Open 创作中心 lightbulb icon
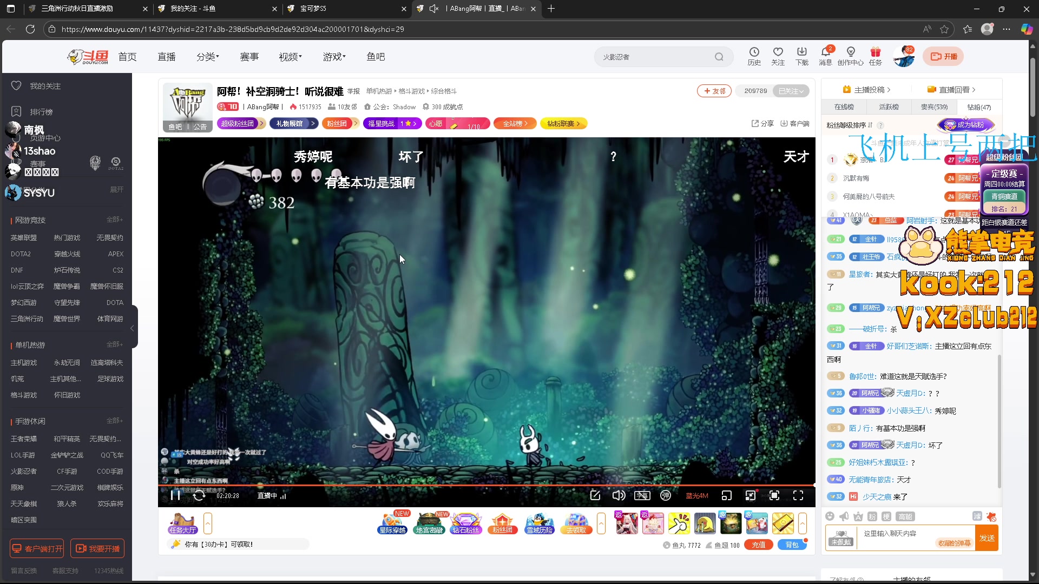The width and height of the screenshot is (1039, 584). (851, 56)
